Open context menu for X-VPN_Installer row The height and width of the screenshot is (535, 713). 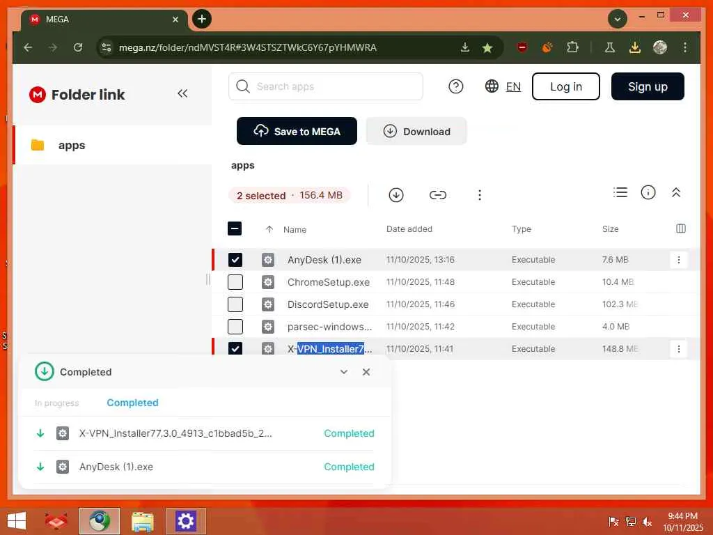[678, 349]
